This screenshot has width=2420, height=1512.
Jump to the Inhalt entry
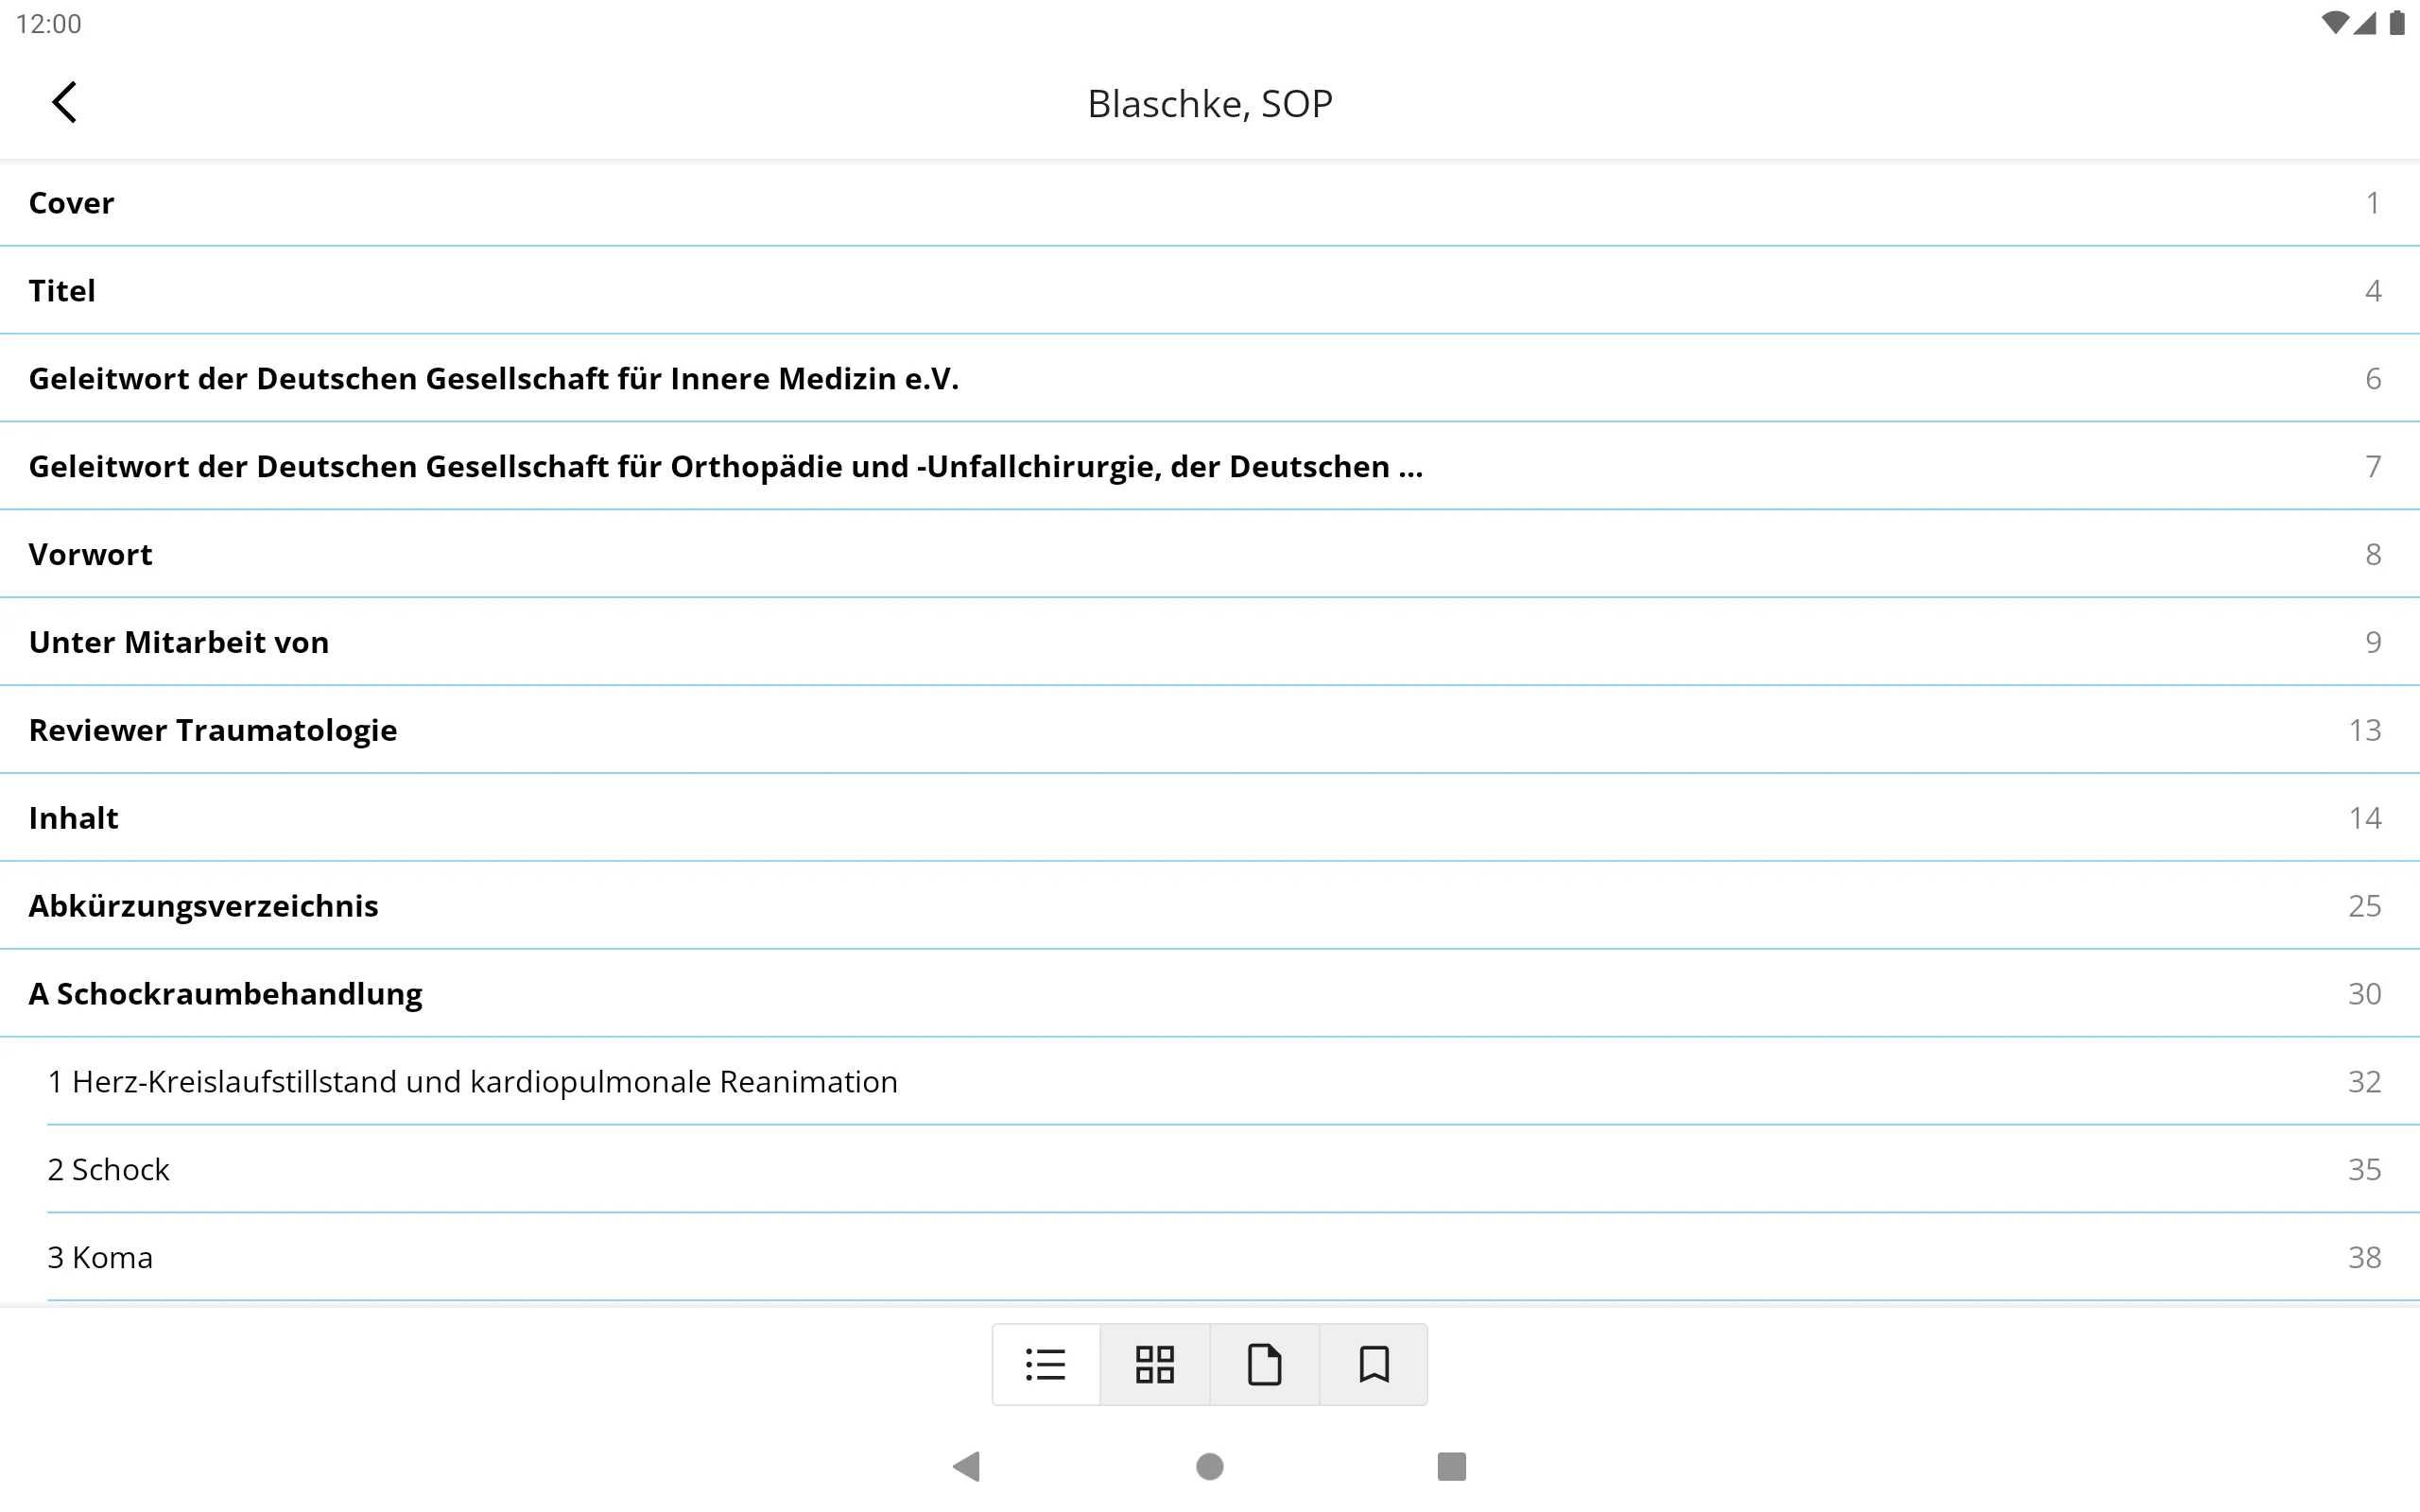tap(1210, 819)
